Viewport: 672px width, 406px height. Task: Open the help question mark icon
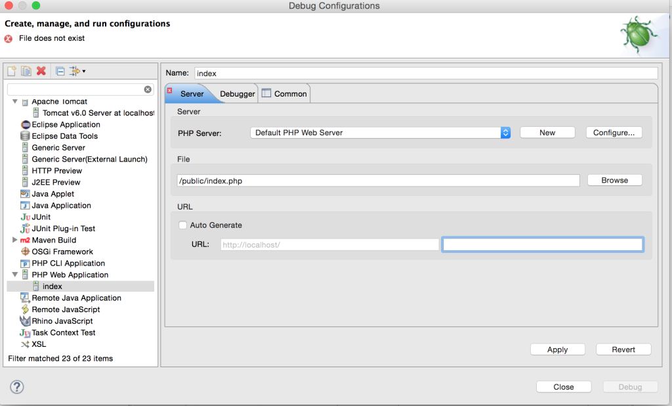[17, 387]
